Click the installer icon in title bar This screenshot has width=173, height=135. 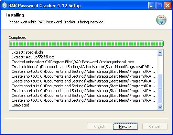4,5
